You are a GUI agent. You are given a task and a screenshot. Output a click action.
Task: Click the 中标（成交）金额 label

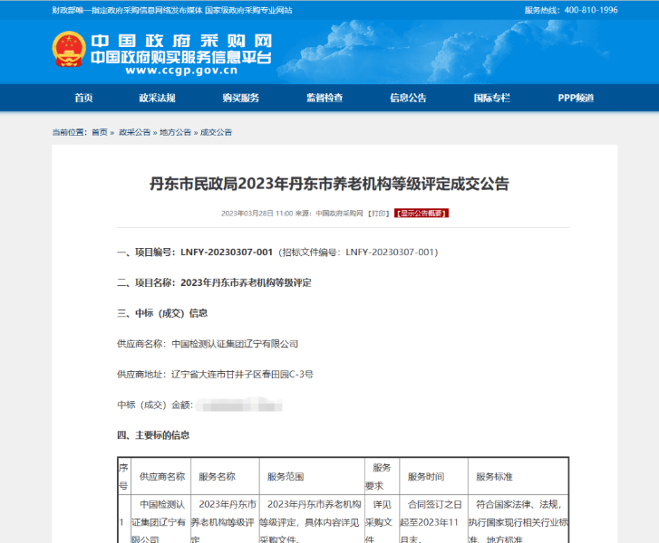tap(155, 405)
